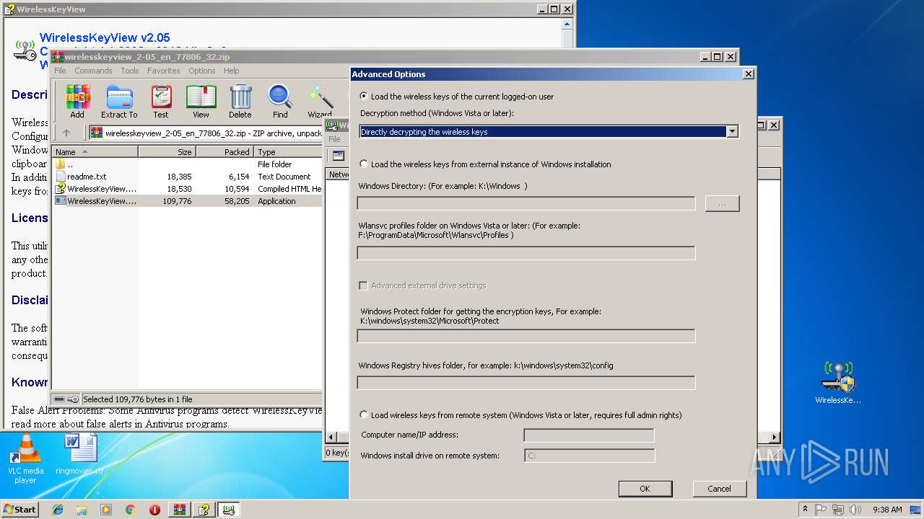924x519 pixels.
Task: Close the Advanced Options dialog
Action: (x=749, y=74)
